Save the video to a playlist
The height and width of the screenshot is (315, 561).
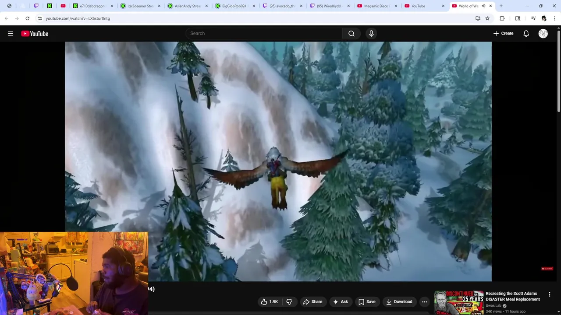(x=367, y=301)
